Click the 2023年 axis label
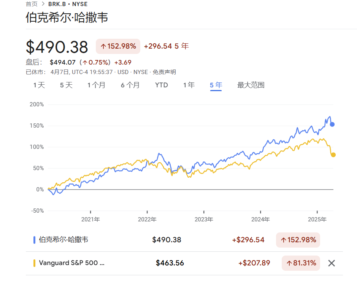Image resolution: width=357 pixels, height=281 pixels. point(204,219)
